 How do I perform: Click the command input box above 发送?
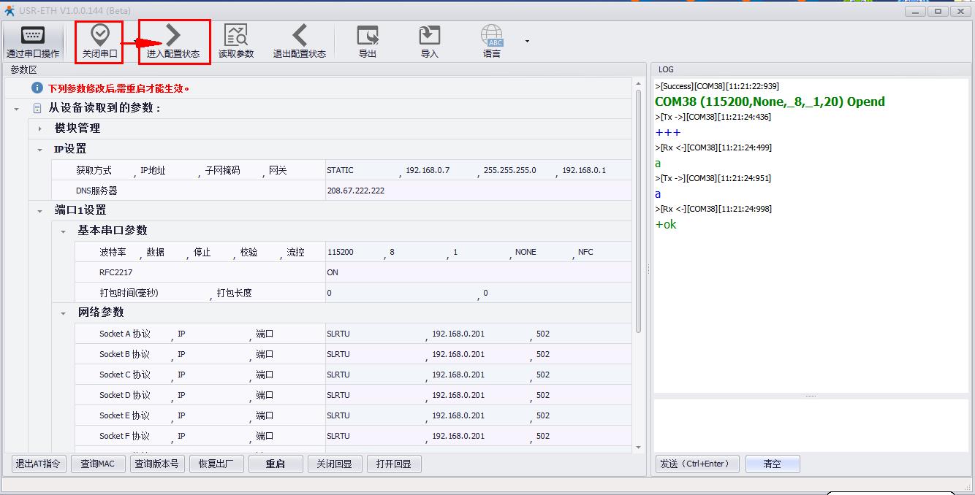click(x=810, y=425)
